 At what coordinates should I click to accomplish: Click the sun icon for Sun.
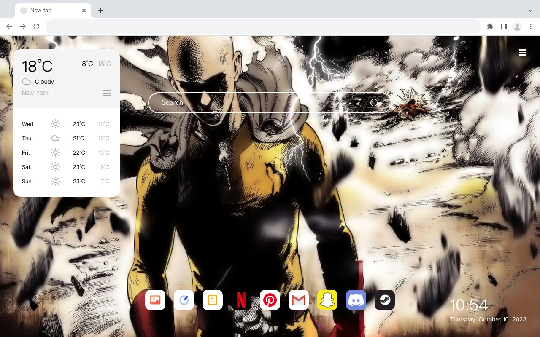55,181
